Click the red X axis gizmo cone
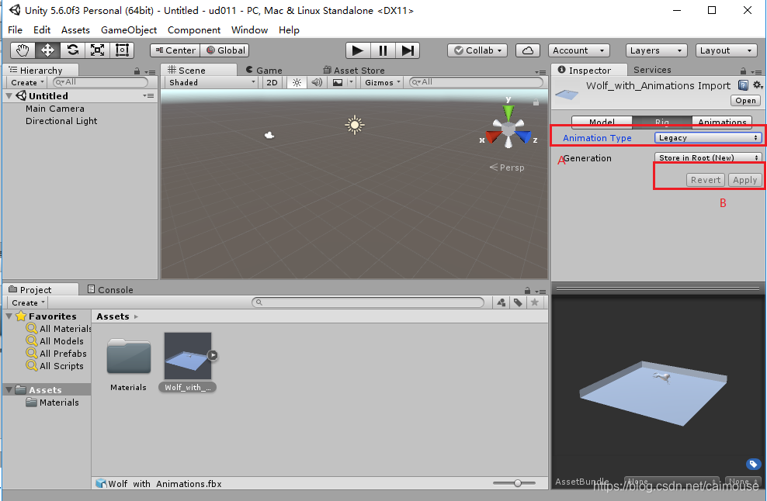Viewport: 767px width, 501px height. pos(494,136)
